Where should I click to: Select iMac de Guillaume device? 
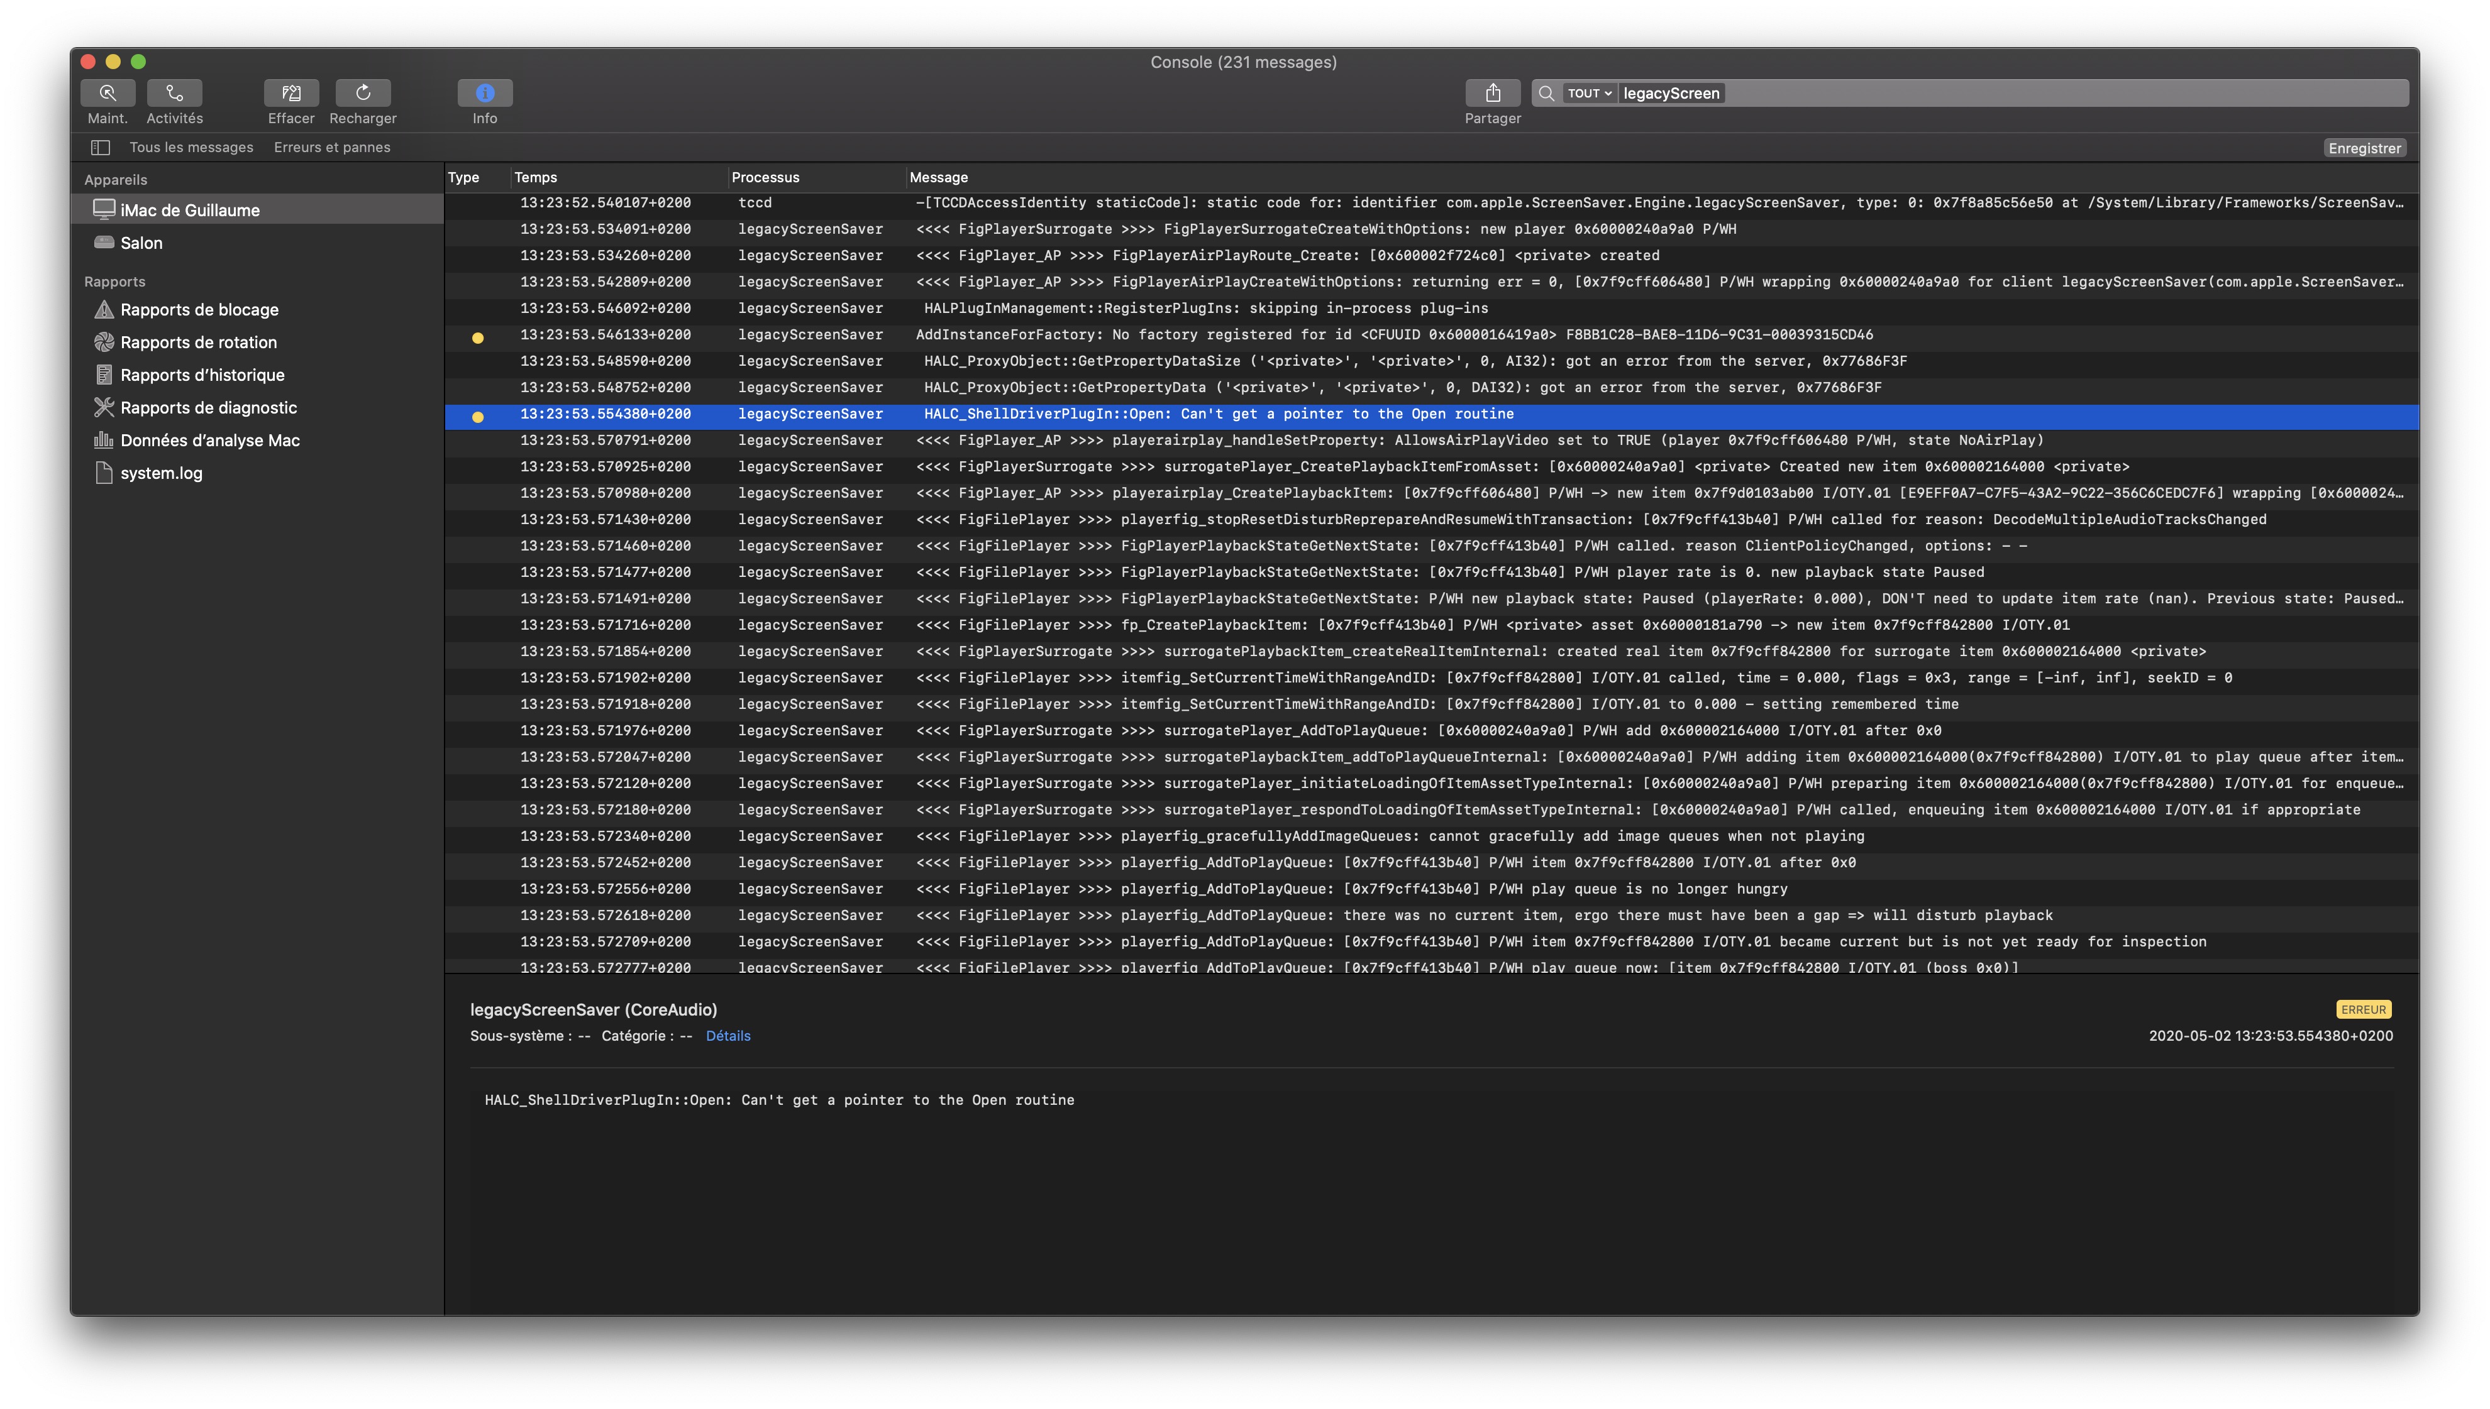pos(258,210)
